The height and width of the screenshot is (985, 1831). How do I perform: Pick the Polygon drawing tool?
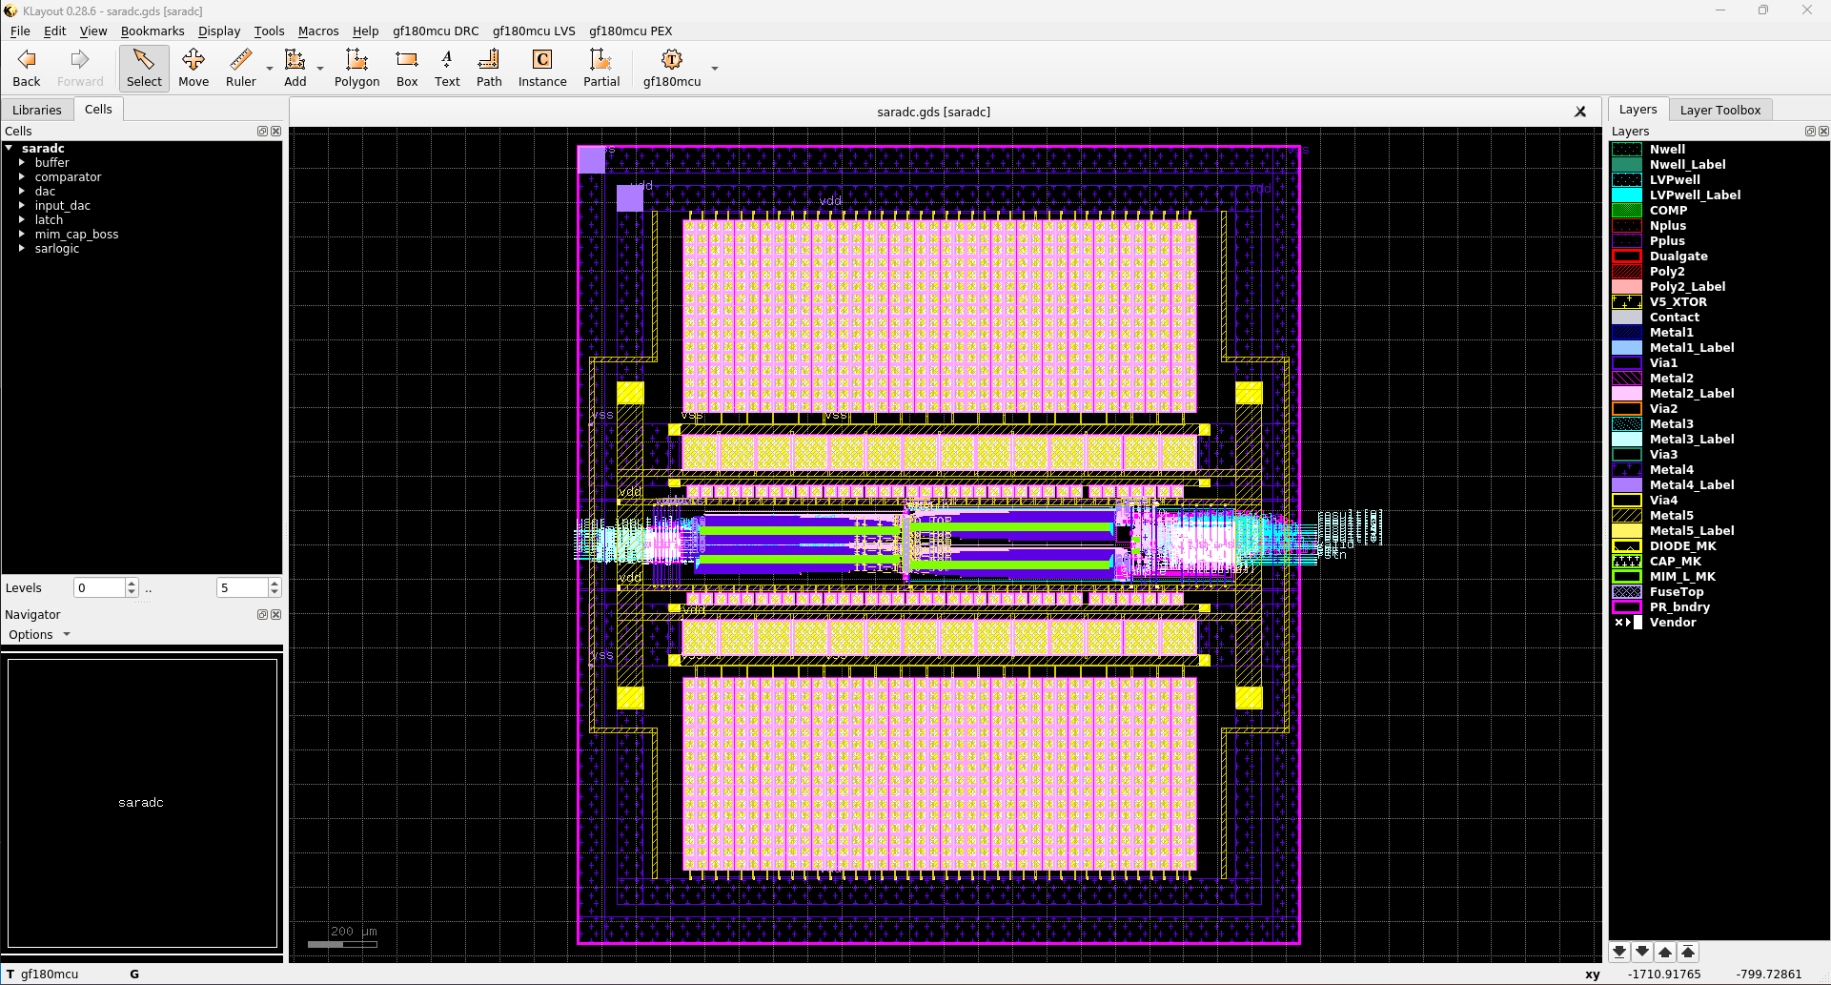(356, 68)
